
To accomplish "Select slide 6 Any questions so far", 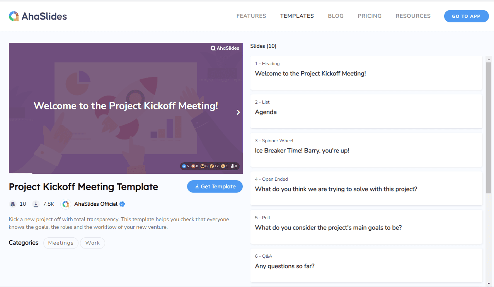I will point(366,265).
